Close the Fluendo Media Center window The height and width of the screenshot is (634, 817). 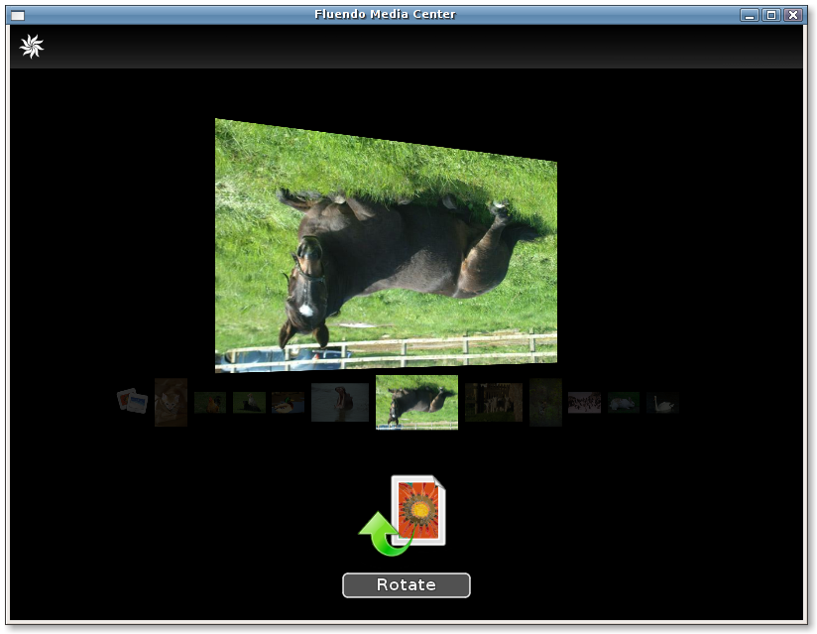tap(793, 15)
